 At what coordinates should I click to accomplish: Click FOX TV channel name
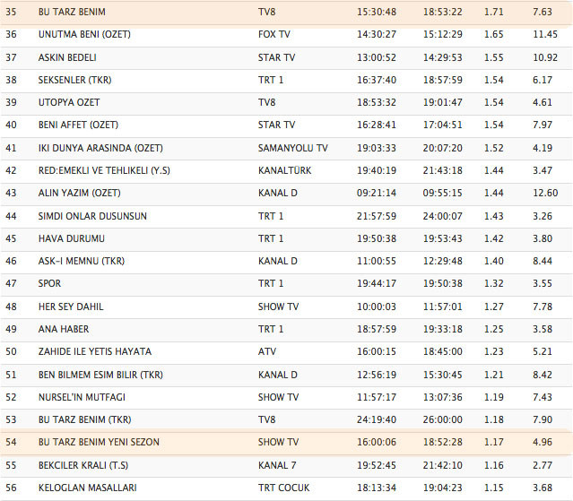[274, 34]
